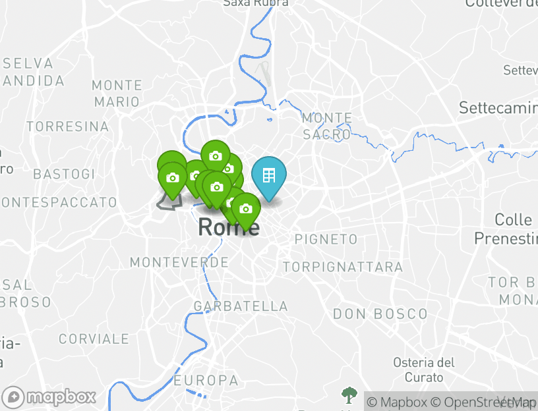Screen dimensions: 538x411
Task: Open the © OpenStreetMap attribution link
Action: coord(483,402)
